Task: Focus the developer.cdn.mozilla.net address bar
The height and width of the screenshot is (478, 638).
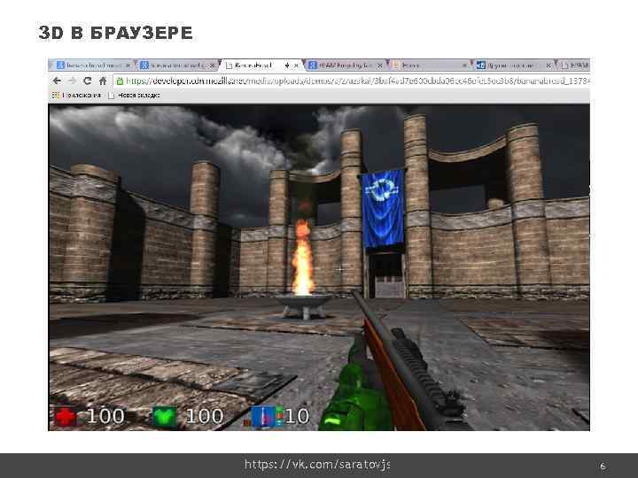Action: 352,81
